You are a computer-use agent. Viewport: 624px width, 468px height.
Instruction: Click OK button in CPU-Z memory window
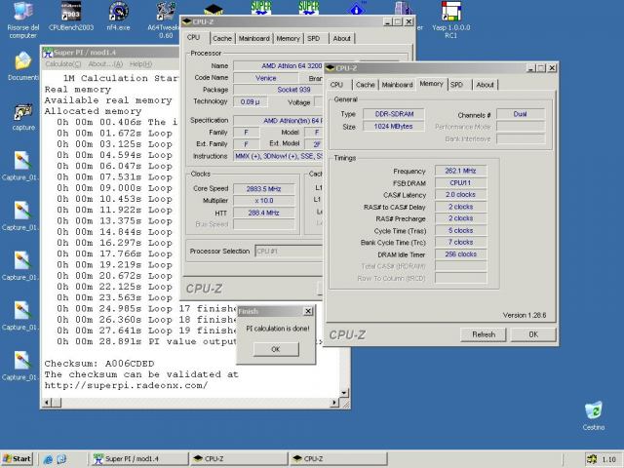pyautogui.click(x=533, y=334)
